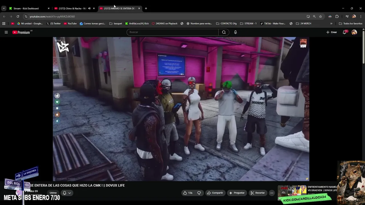The width and height of the screenshot is (365, 205).
Task: Open the Extensions puzzle menu
Action: pos(337,17)
